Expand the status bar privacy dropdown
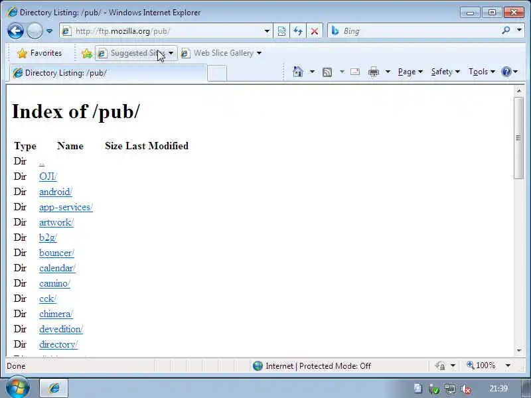This screenshot has width=531, height=398. point(453,366)
